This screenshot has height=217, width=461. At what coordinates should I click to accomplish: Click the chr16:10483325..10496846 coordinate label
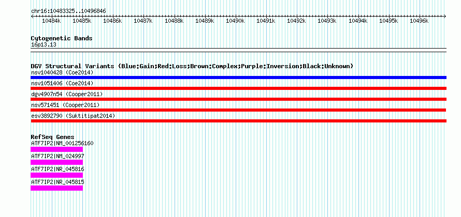[x=68, y=11]
